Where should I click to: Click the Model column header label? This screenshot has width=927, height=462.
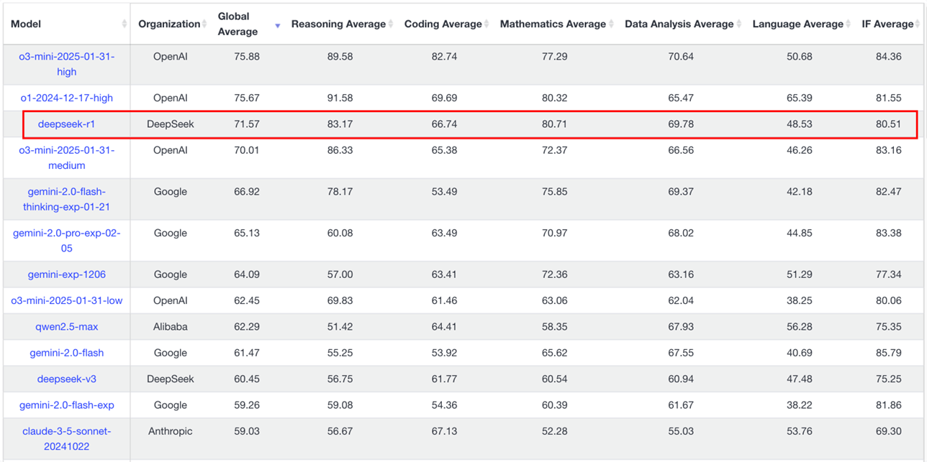26,24
